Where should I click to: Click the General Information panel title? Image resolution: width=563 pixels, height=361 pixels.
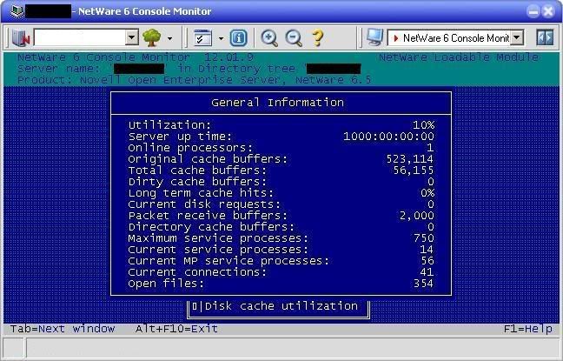(x=277, y=103)
